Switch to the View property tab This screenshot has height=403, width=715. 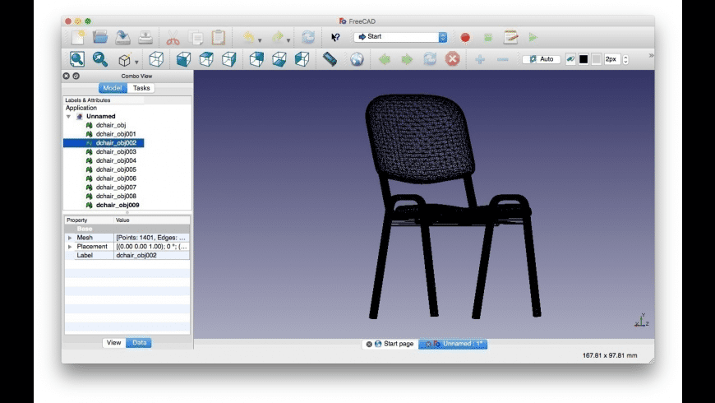[x=113, y=343]
